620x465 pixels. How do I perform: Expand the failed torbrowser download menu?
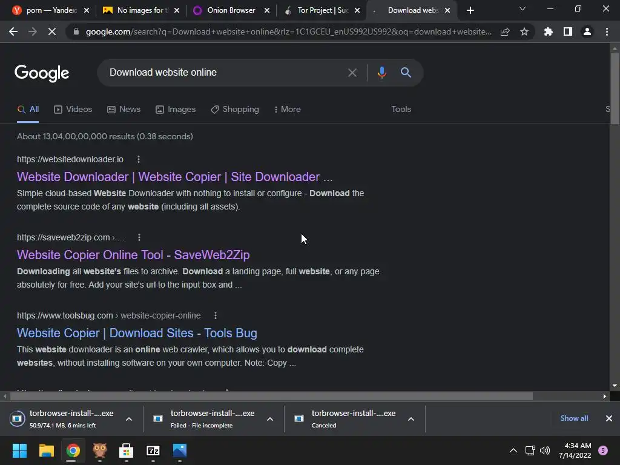[x=270, y=419]
